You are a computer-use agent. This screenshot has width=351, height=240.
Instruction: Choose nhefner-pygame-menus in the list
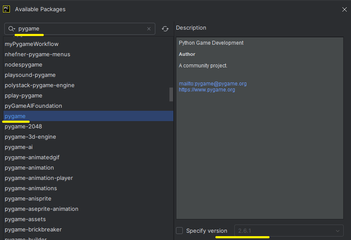(x=37, y=55)
